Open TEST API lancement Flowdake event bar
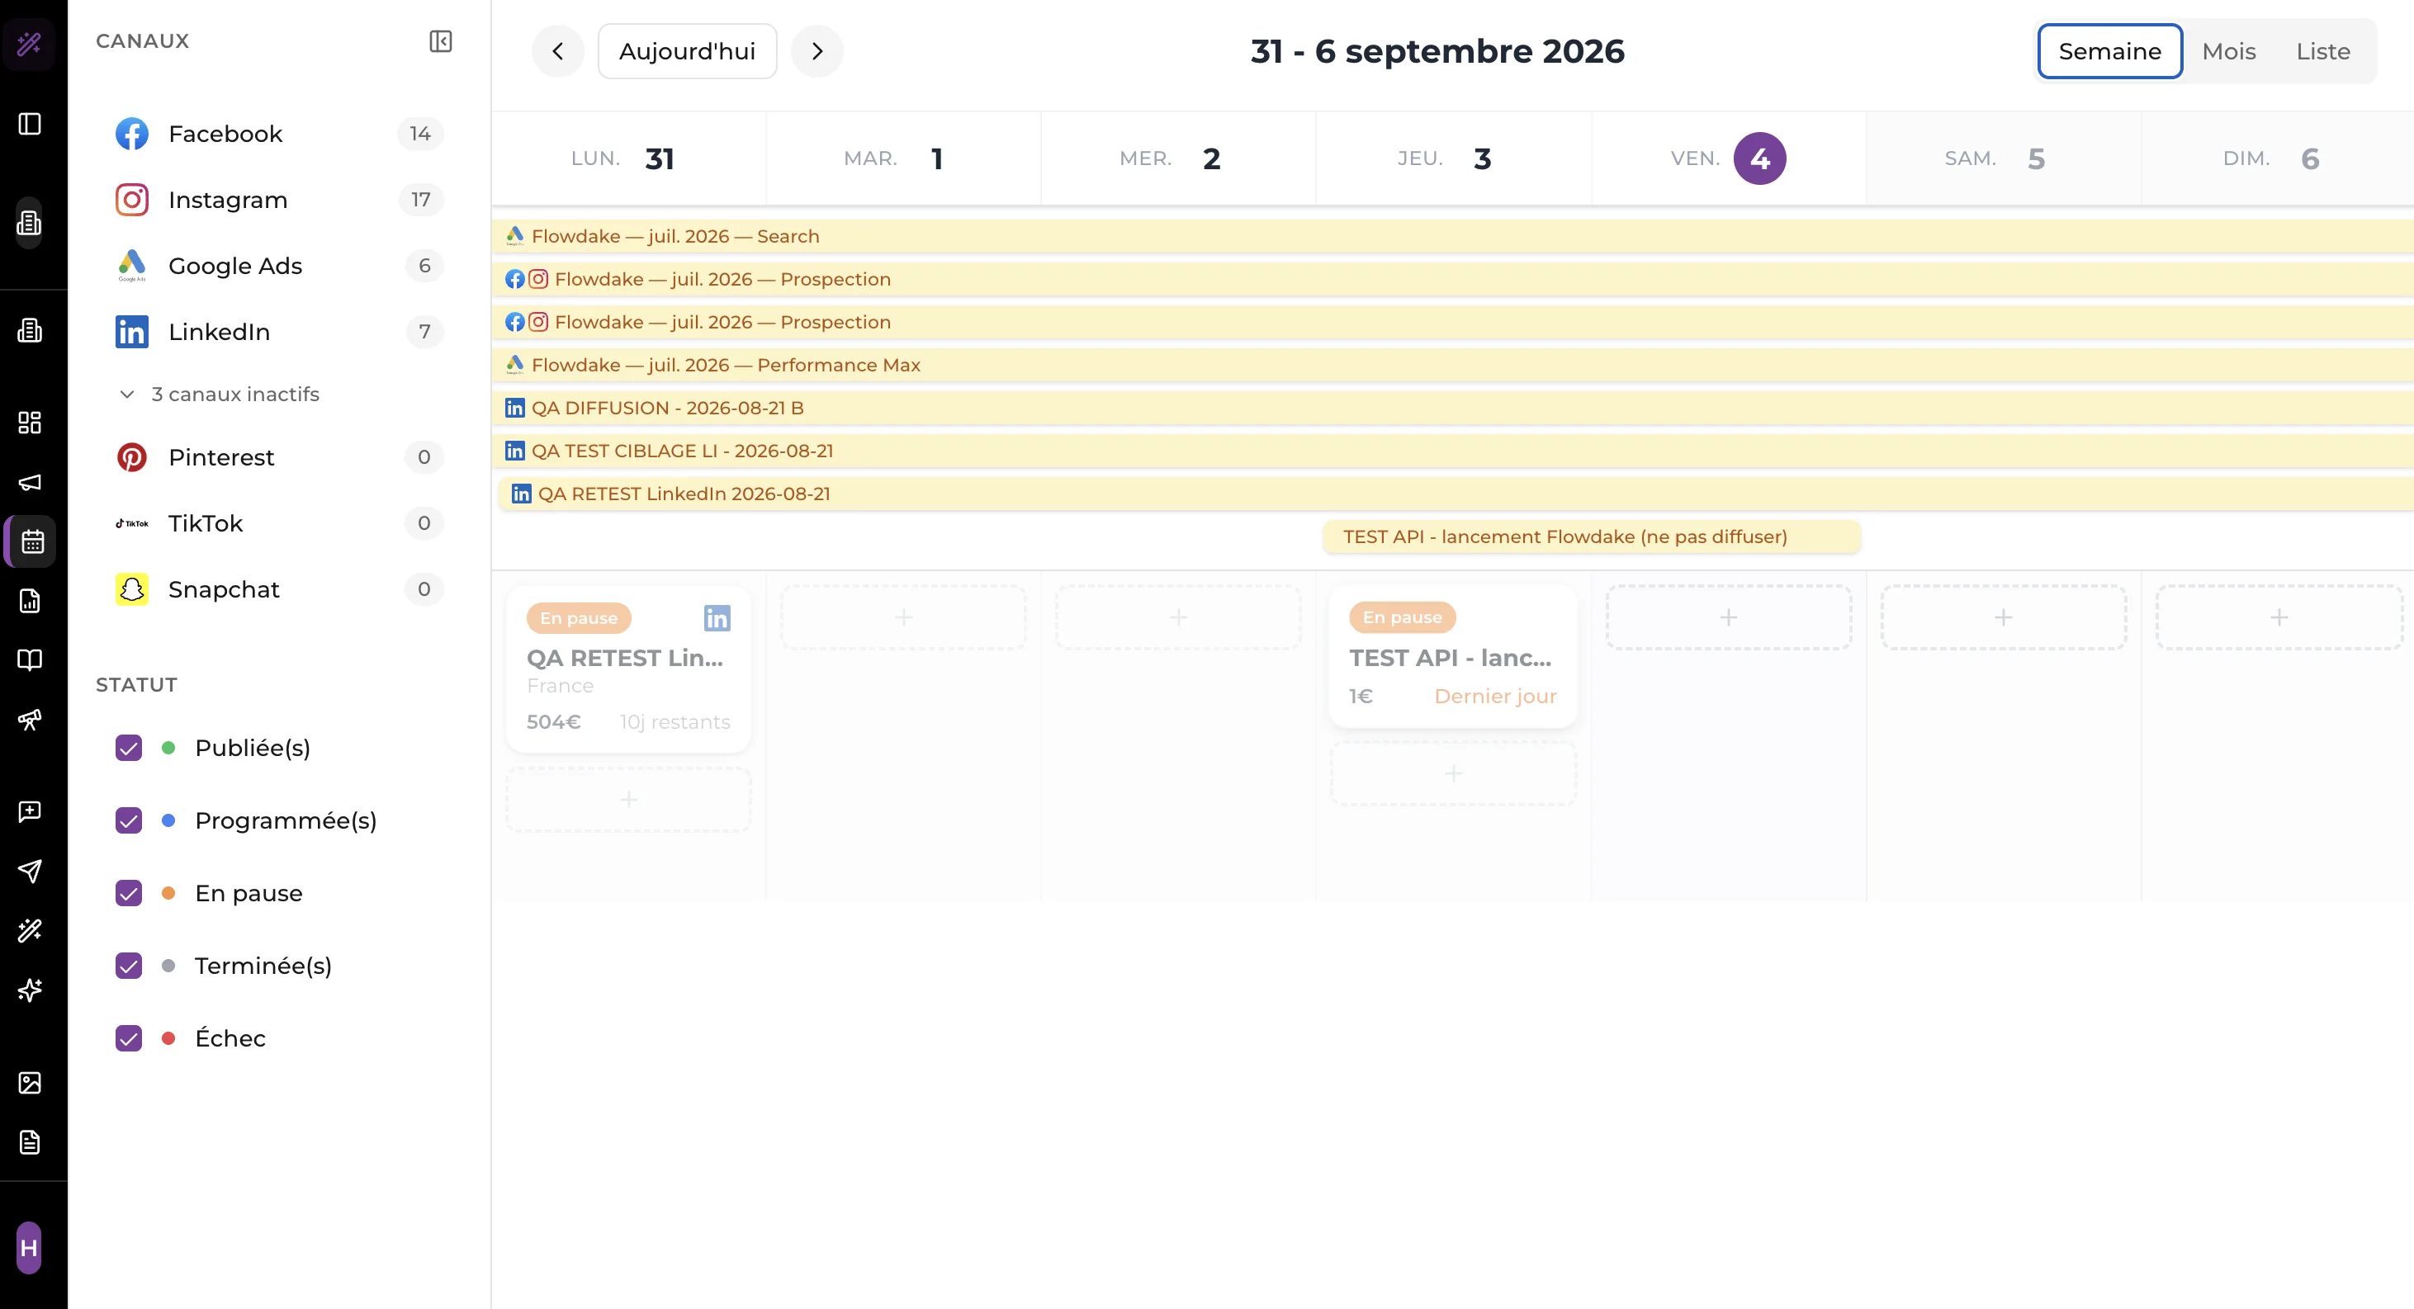This screenshot has height=1309, width=2414. [x=1591, y=537]
